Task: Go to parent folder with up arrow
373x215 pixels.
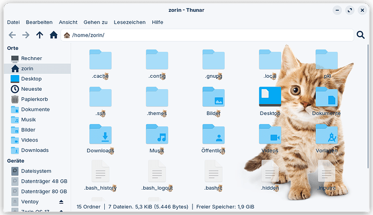Action: pos(39,35)
